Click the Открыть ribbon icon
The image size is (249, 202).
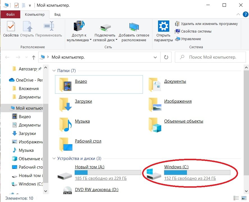point(27,26)
